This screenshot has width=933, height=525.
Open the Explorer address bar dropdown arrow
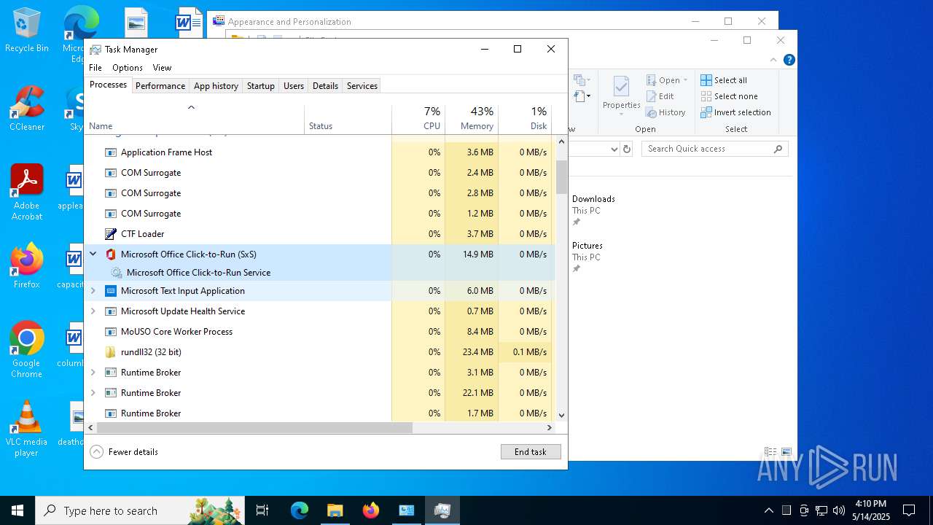point(614,149)
